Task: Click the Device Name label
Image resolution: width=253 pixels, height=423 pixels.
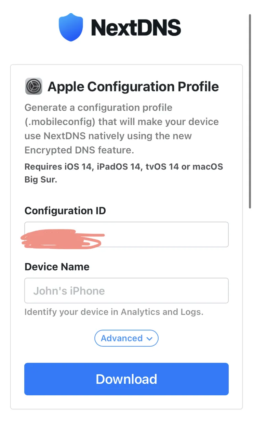Action: point(57,267)
